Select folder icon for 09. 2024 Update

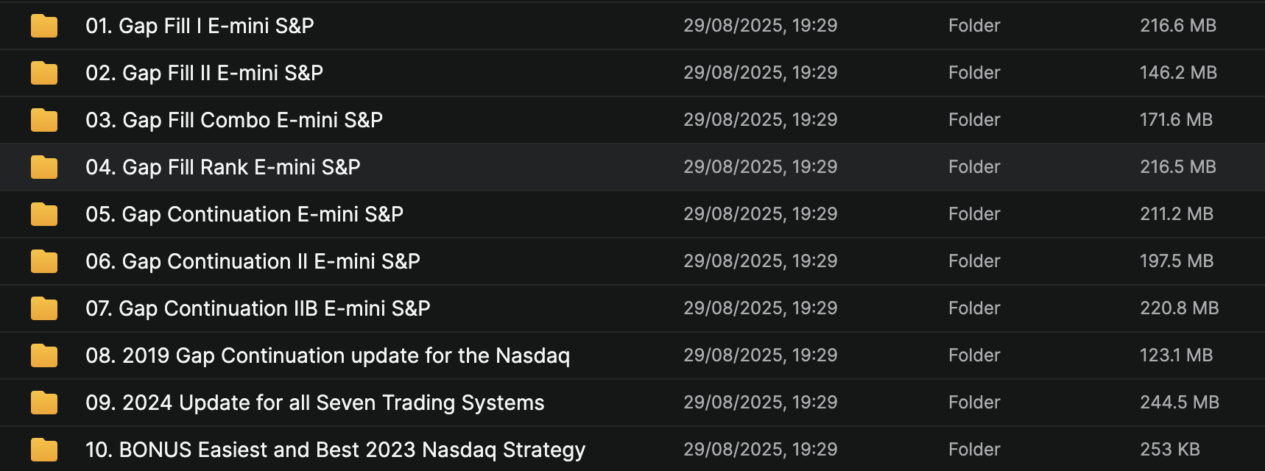click(x=44, y=403)
